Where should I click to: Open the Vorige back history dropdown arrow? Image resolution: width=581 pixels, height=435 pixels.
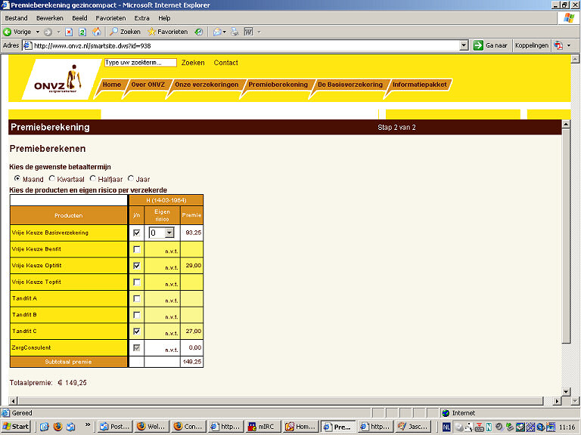36,32
